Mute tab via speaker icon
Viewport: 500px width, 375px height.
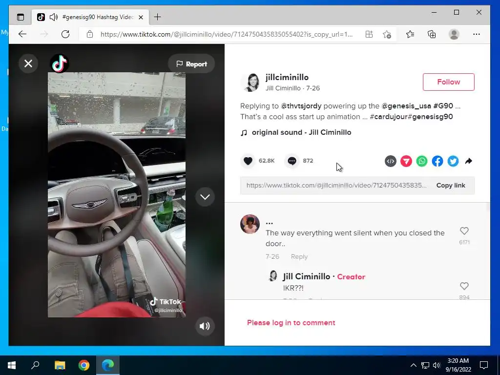(54, 17)
